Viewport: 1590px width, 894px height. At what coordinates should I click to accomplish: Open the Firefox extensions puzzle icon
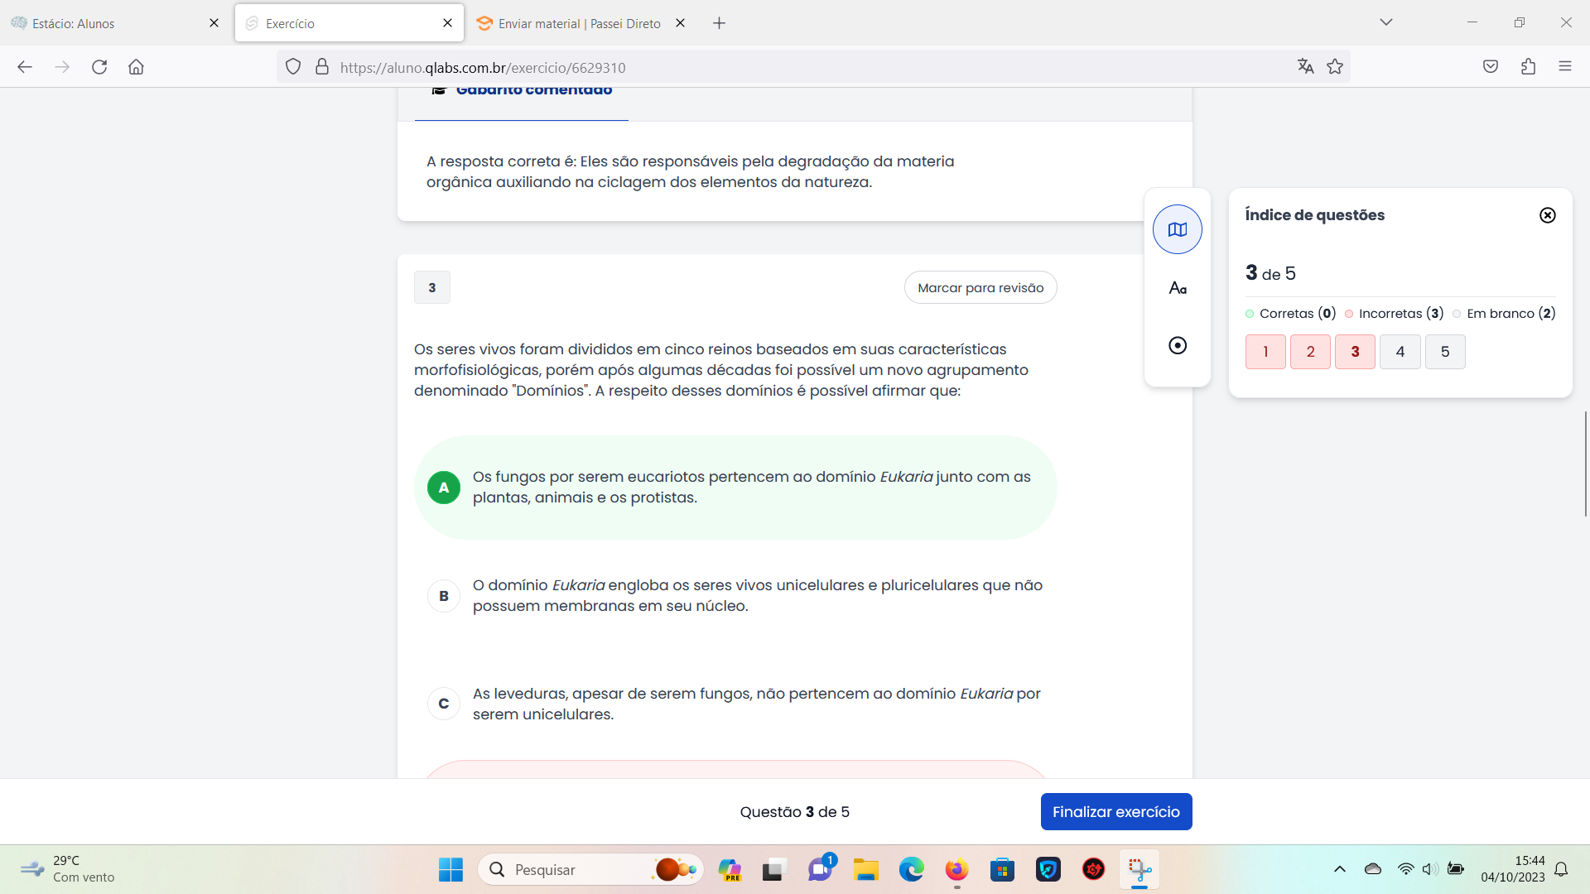tap(1528, 67)
